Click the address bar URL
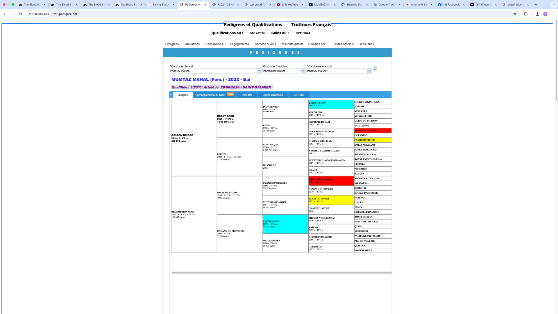Screen dimensions: 558x314 pyautogui.click(x=65, y=14)
